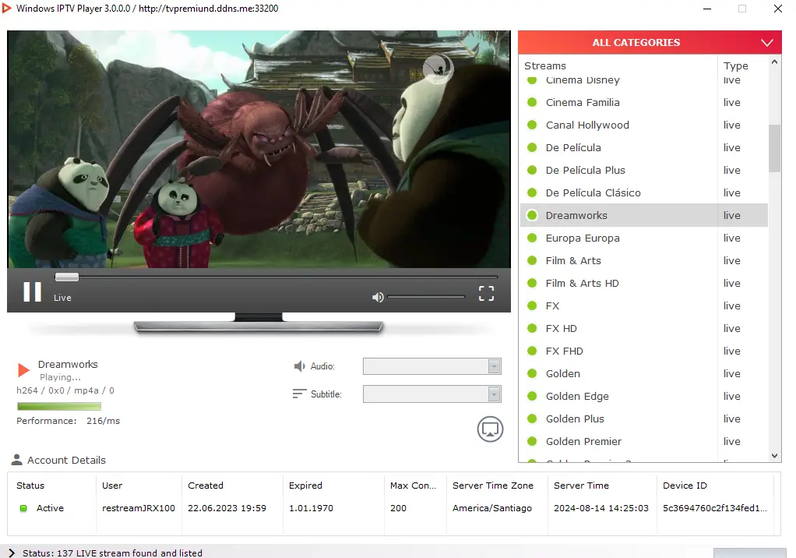The image size is (796, 558).
Task: Click the America/Santiago time zone value
Action: [492, 508]
